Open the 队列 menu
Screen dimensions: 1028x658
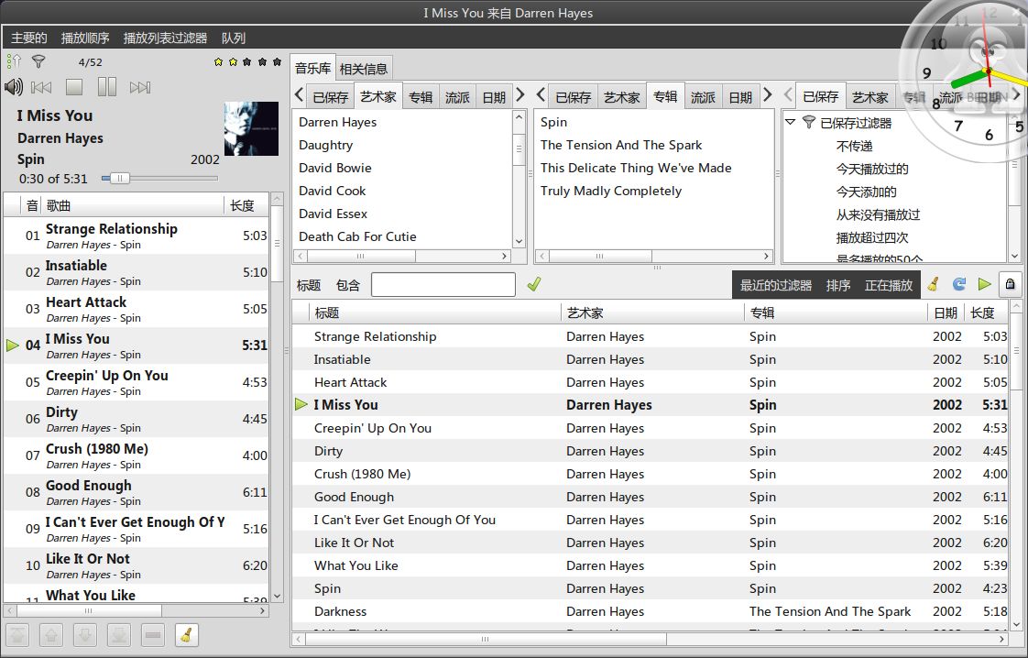(x=234, y=38)
